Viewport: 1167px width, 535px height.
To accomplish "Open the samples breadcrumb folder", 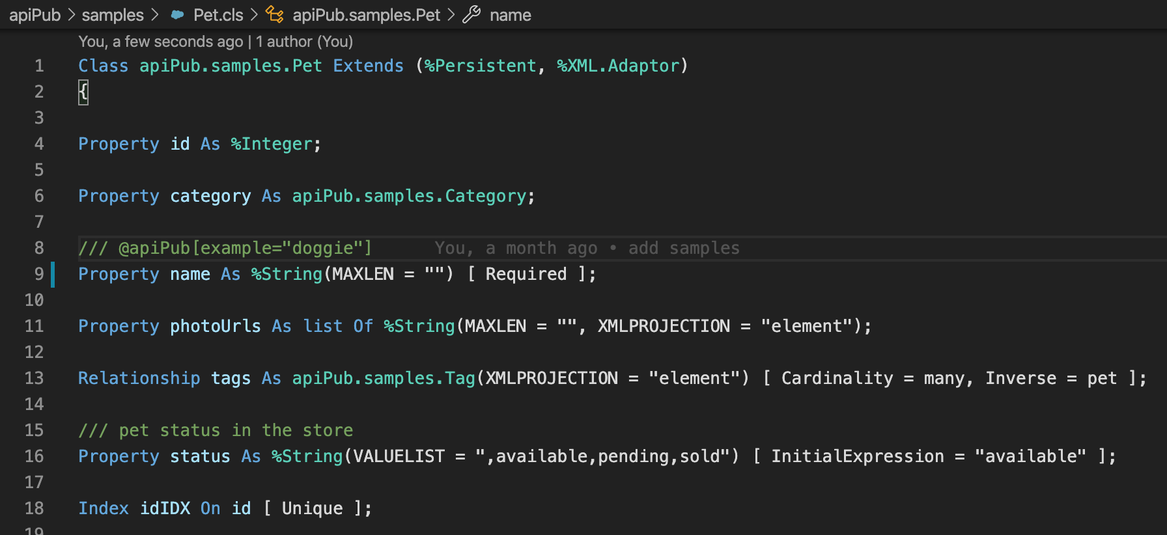I will 113,14.
